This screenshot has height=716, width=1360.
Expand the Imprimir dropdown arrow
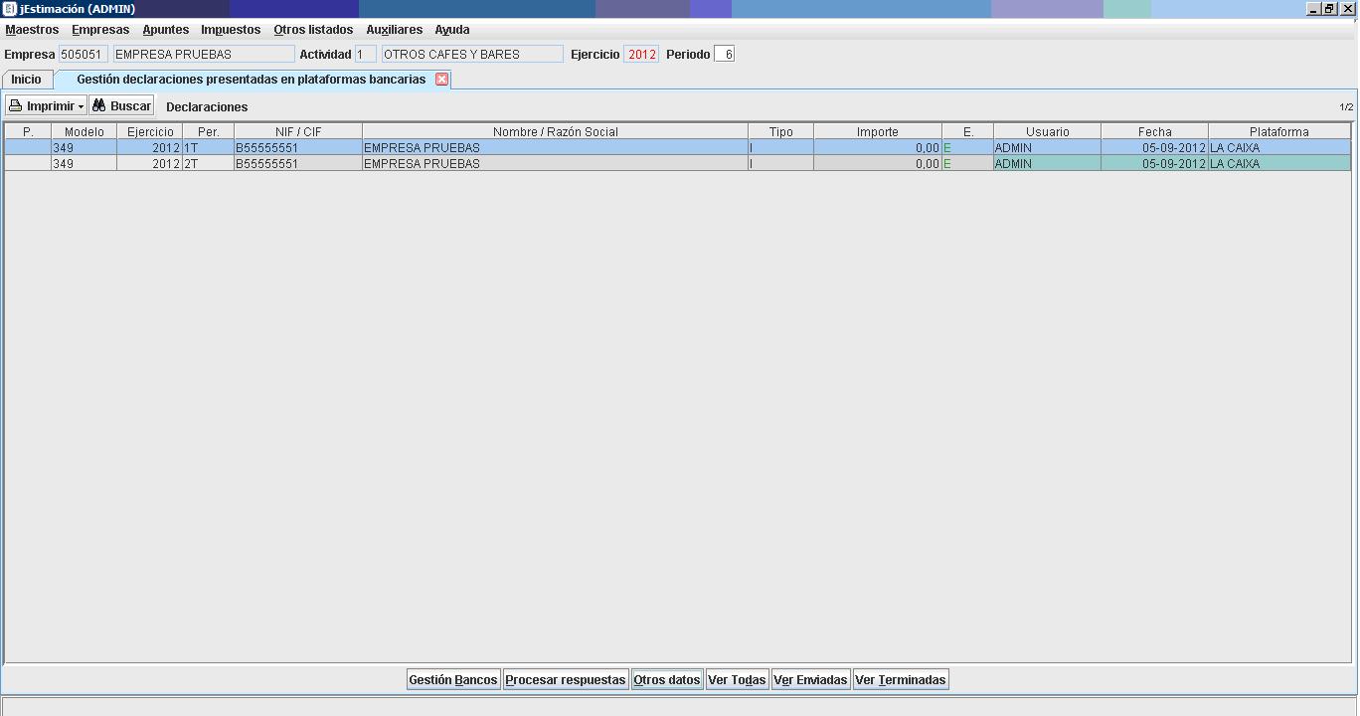82,106
